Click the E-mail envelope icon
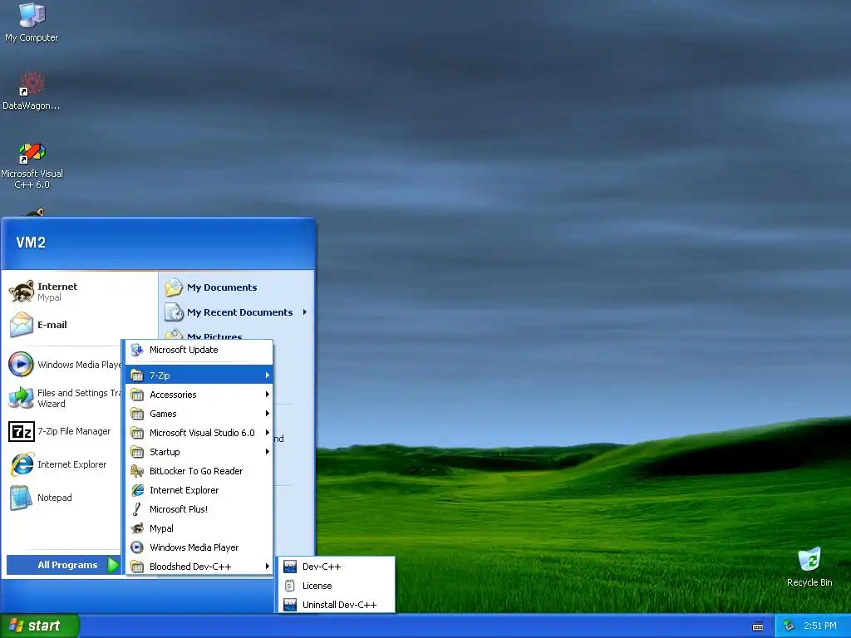 22,325
